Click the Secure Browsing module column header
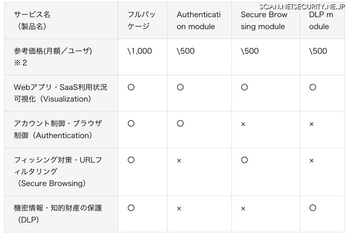 (264, 20)
